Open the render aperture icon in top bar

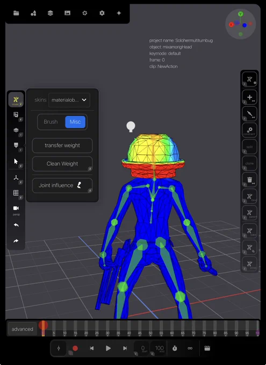(x=84, y=13)
